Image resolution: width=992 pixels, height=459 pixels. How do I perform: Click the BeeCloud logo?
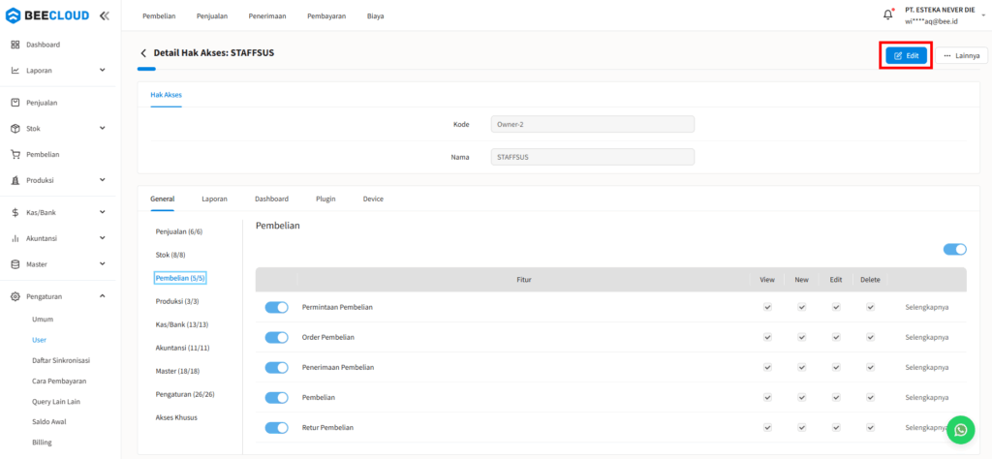click(48, 15)
